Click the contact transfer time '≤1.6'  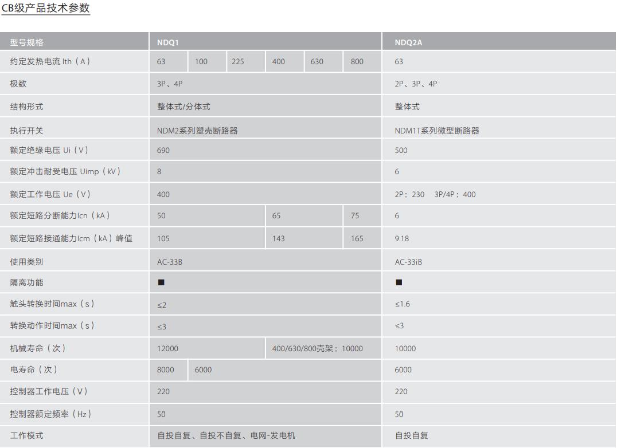point(402,304)
